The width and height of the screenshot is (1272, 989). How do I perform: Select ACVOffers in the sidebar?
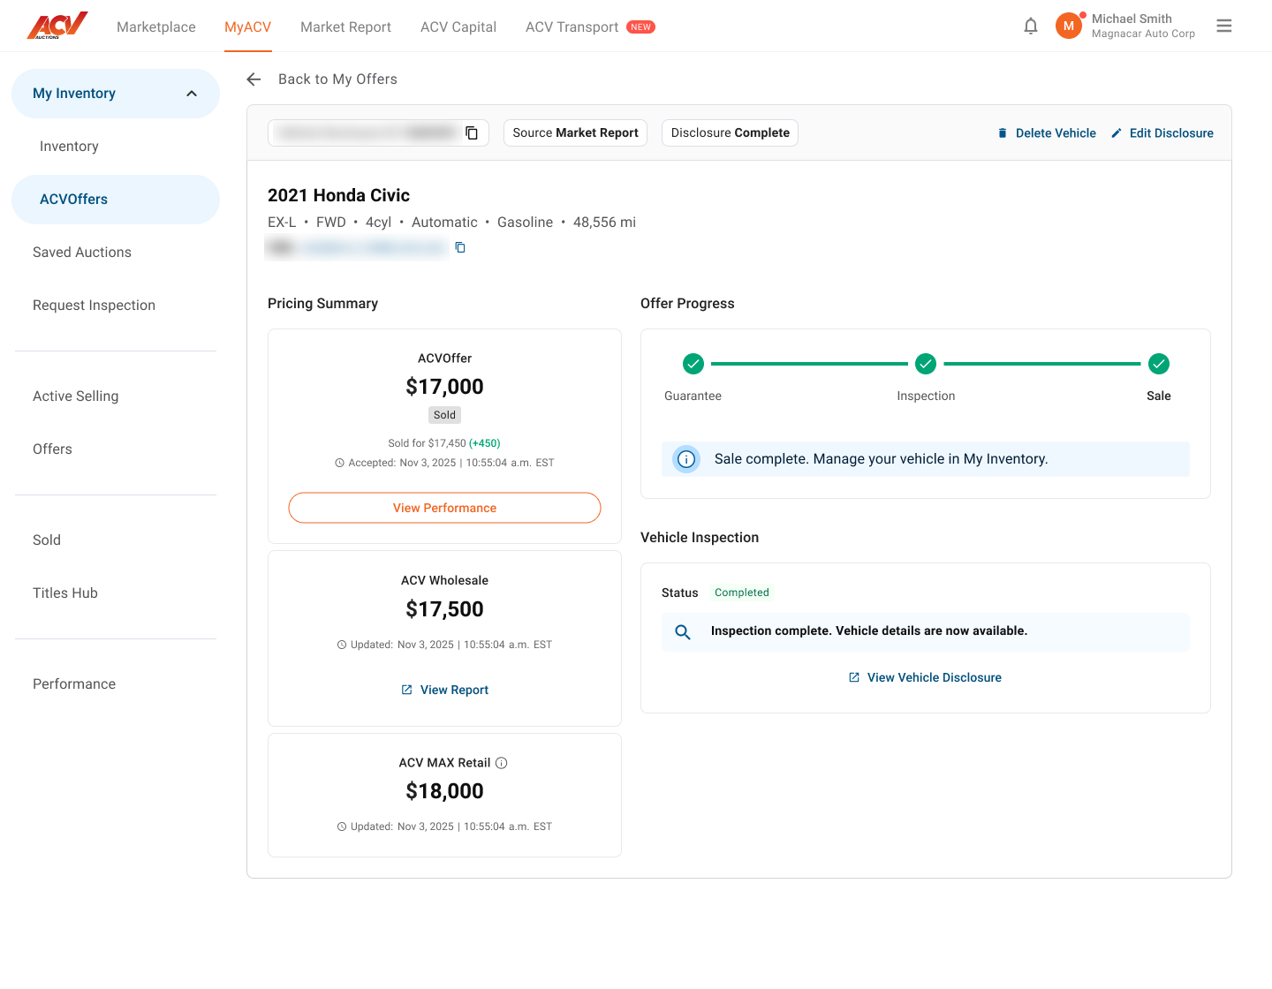[x=116, y=200]
